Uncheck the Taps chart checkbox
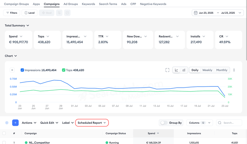Image resolution: width=247 pixels, height=144 pixels. (64, 70)
